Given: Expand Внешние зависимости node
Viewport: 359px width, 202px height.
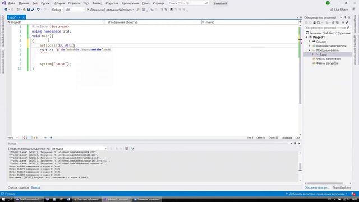Looking at the screenshot, I should click(x=309, y=46).
